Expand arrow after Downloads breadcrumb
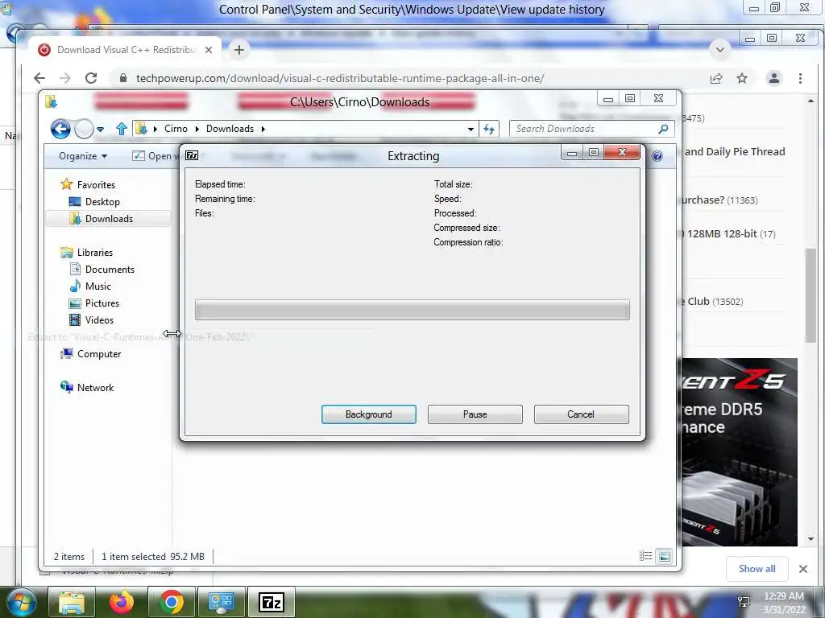 coord(263,129)
